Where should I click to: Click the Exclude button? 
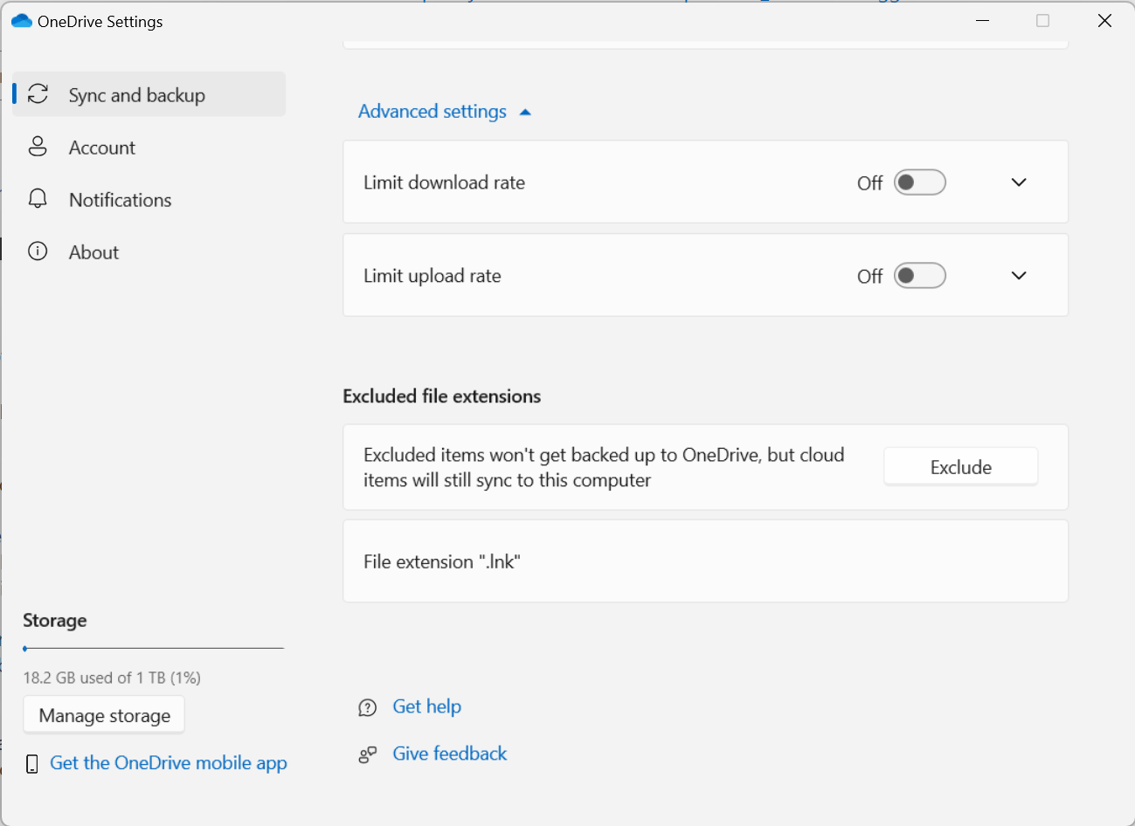960,466
